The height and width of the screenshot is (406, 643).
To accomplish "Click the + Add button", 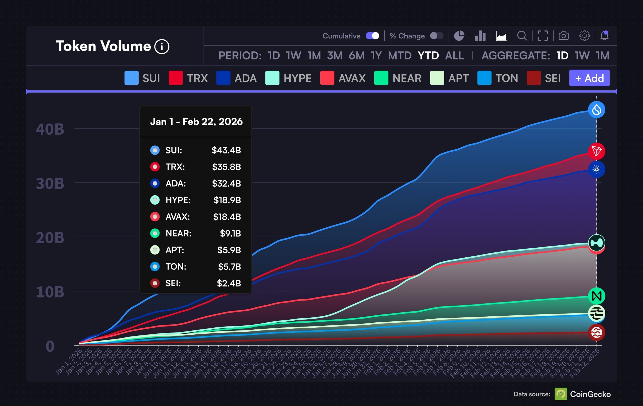I will point(589,78).
